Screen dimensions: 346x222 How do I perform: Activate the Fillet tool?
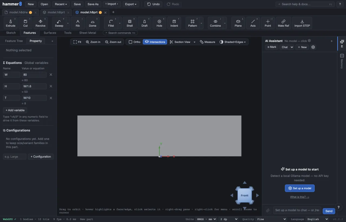(x=111, y=23)
